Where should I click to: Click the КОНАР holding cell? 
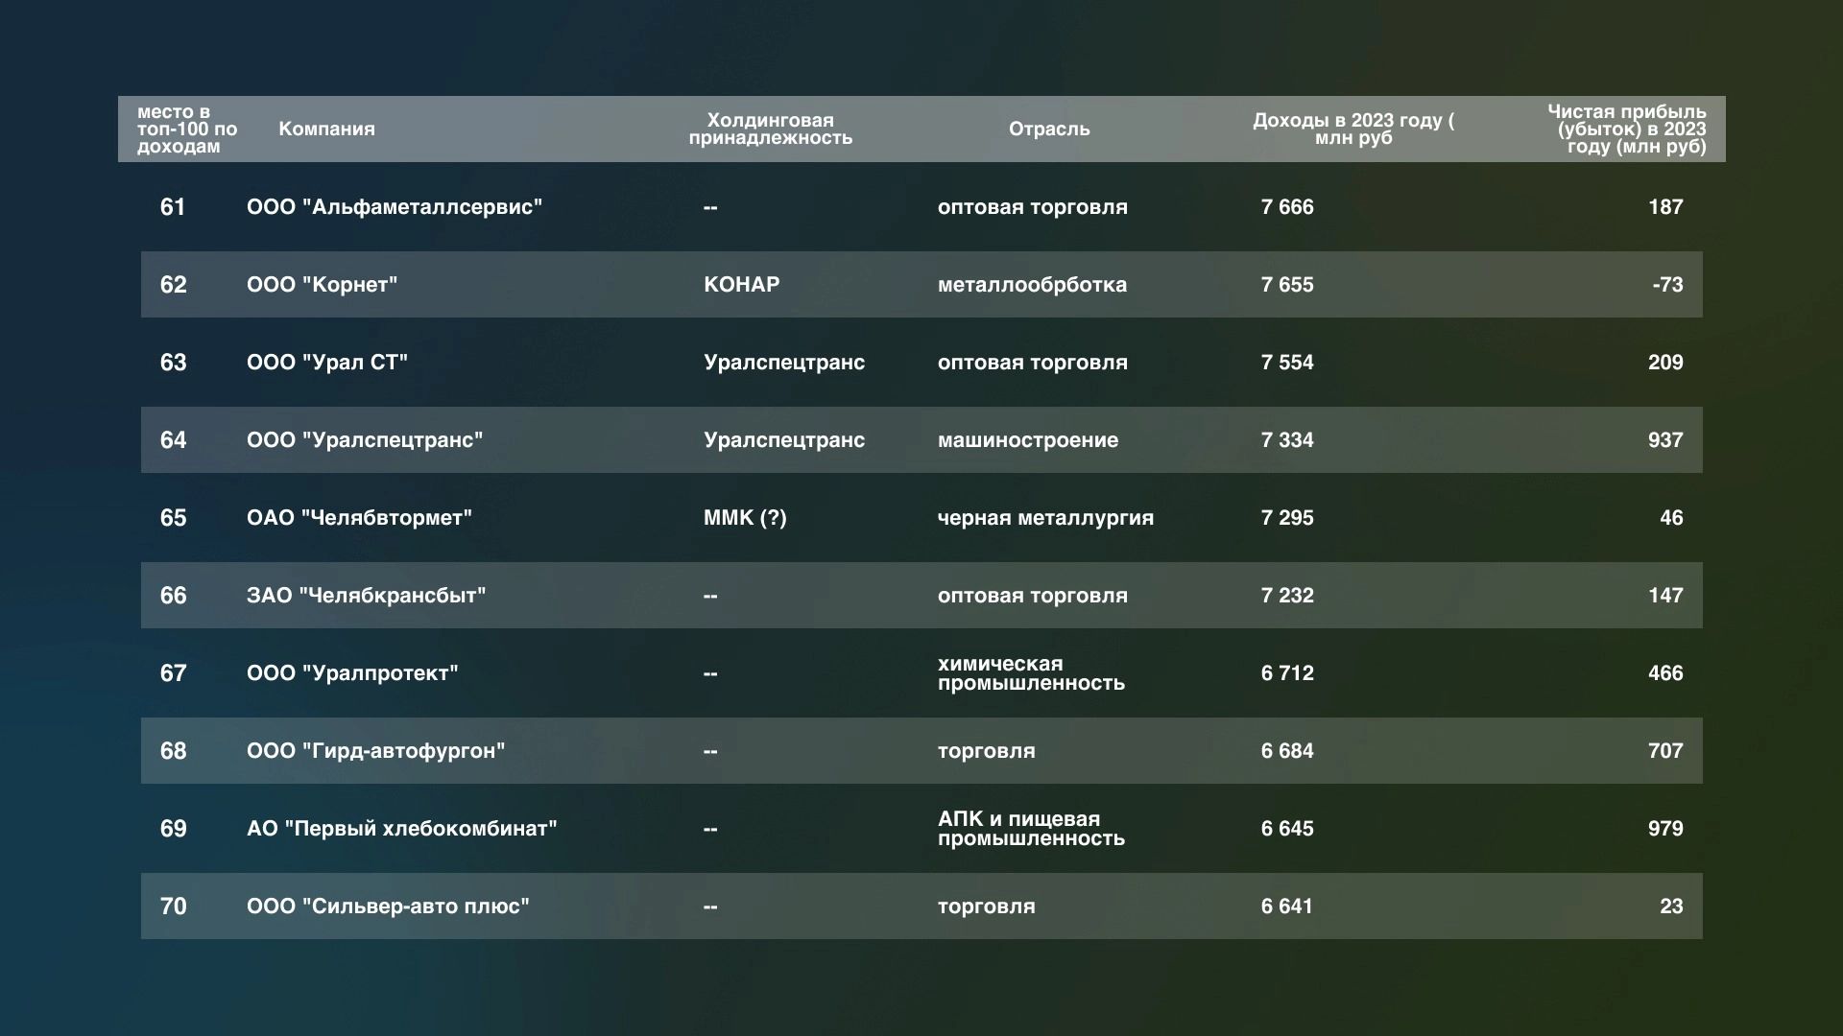(x=741, y=285)
